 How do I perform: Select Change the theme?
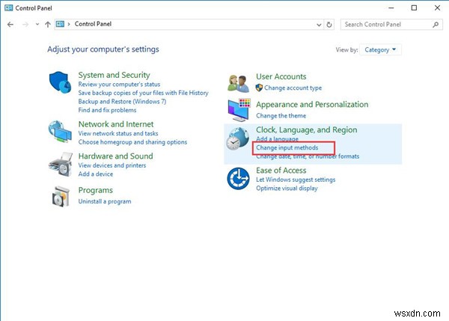[x=281, y=116]
